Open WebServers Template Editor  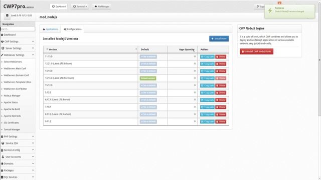[18, 82]
